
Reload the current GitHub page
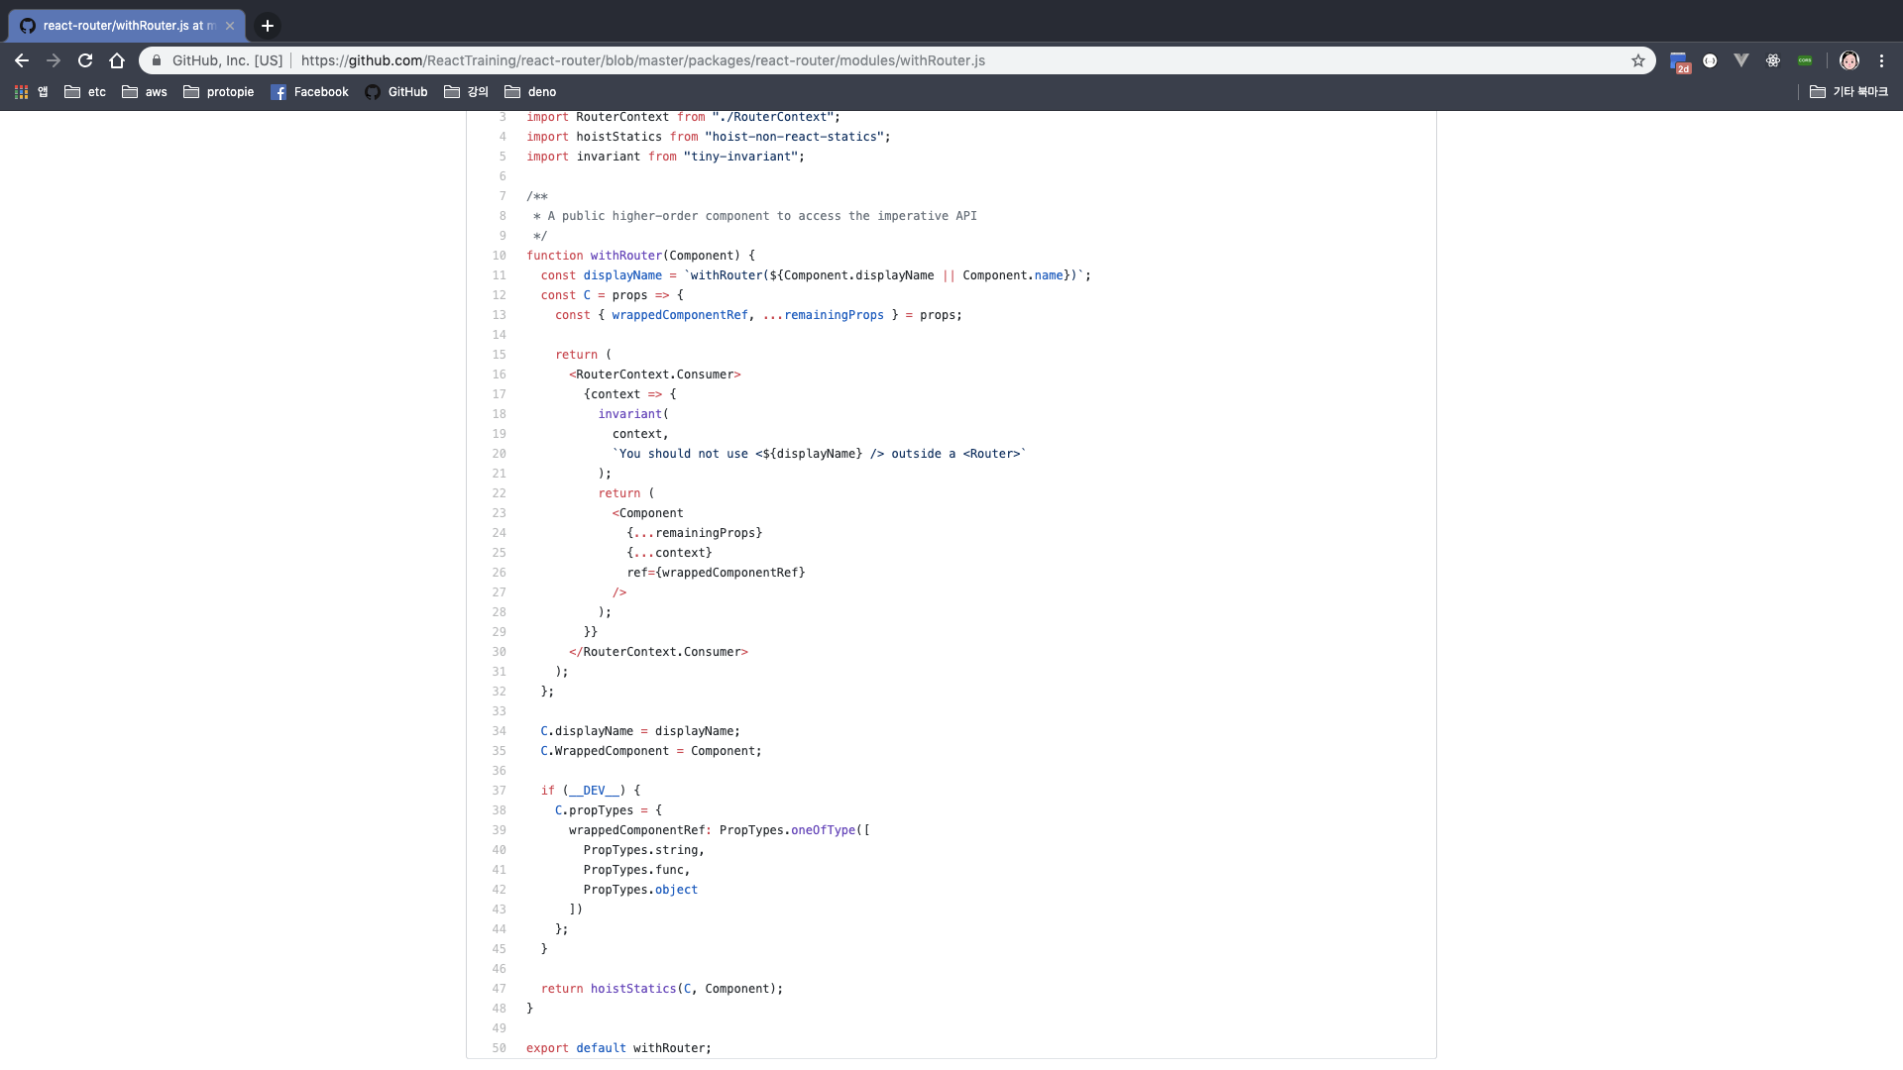[85, 60]
